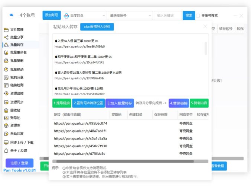Click the 百度网盘 logo icon

[66, 16]
